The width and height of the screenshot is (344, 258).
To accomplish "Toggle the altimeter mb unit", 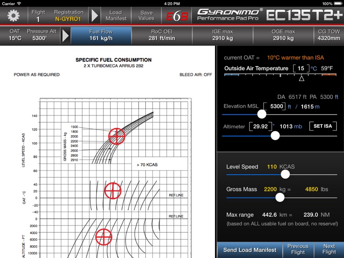I will 298,126.
